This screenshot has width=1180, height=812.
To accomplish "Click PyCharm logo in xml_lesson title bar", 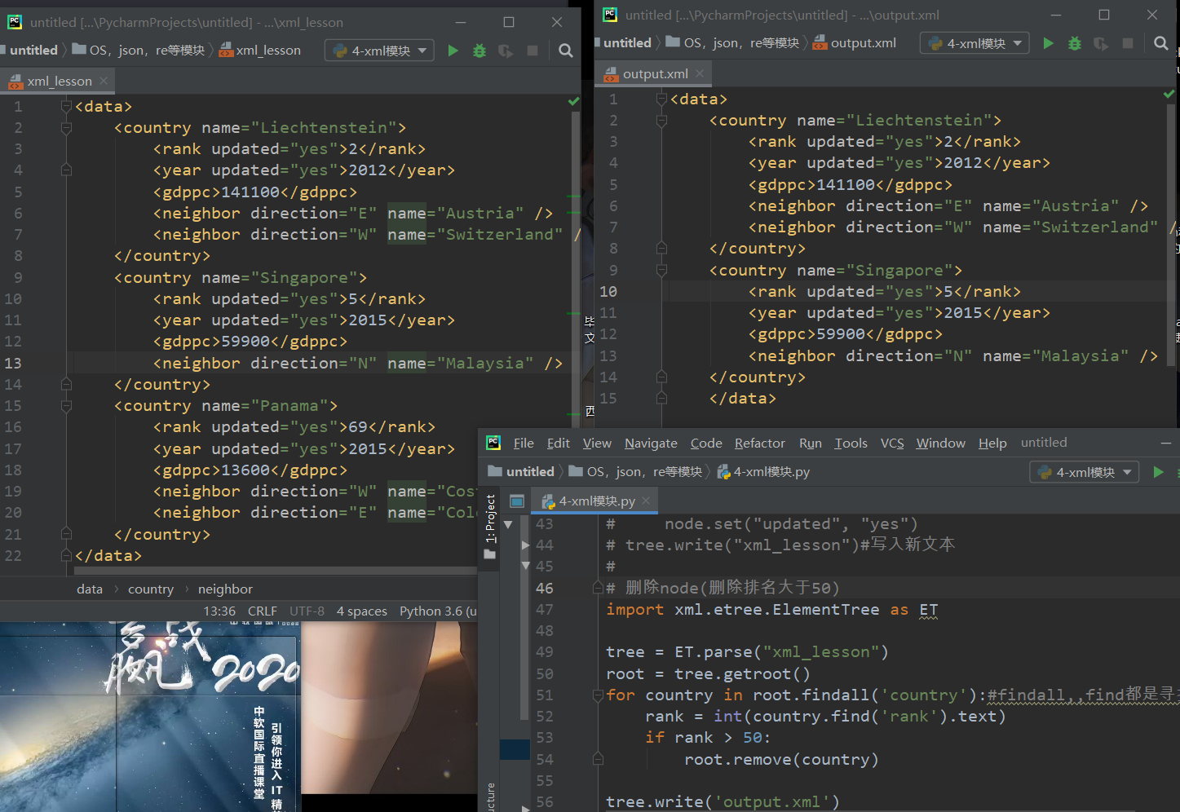I will [15, 22].
